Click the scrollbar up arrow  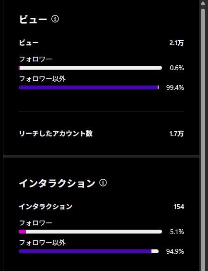203,3
